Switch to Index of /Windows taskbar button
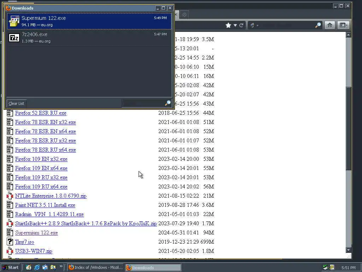This screenshot has height=272, width=362. point(96,267)
